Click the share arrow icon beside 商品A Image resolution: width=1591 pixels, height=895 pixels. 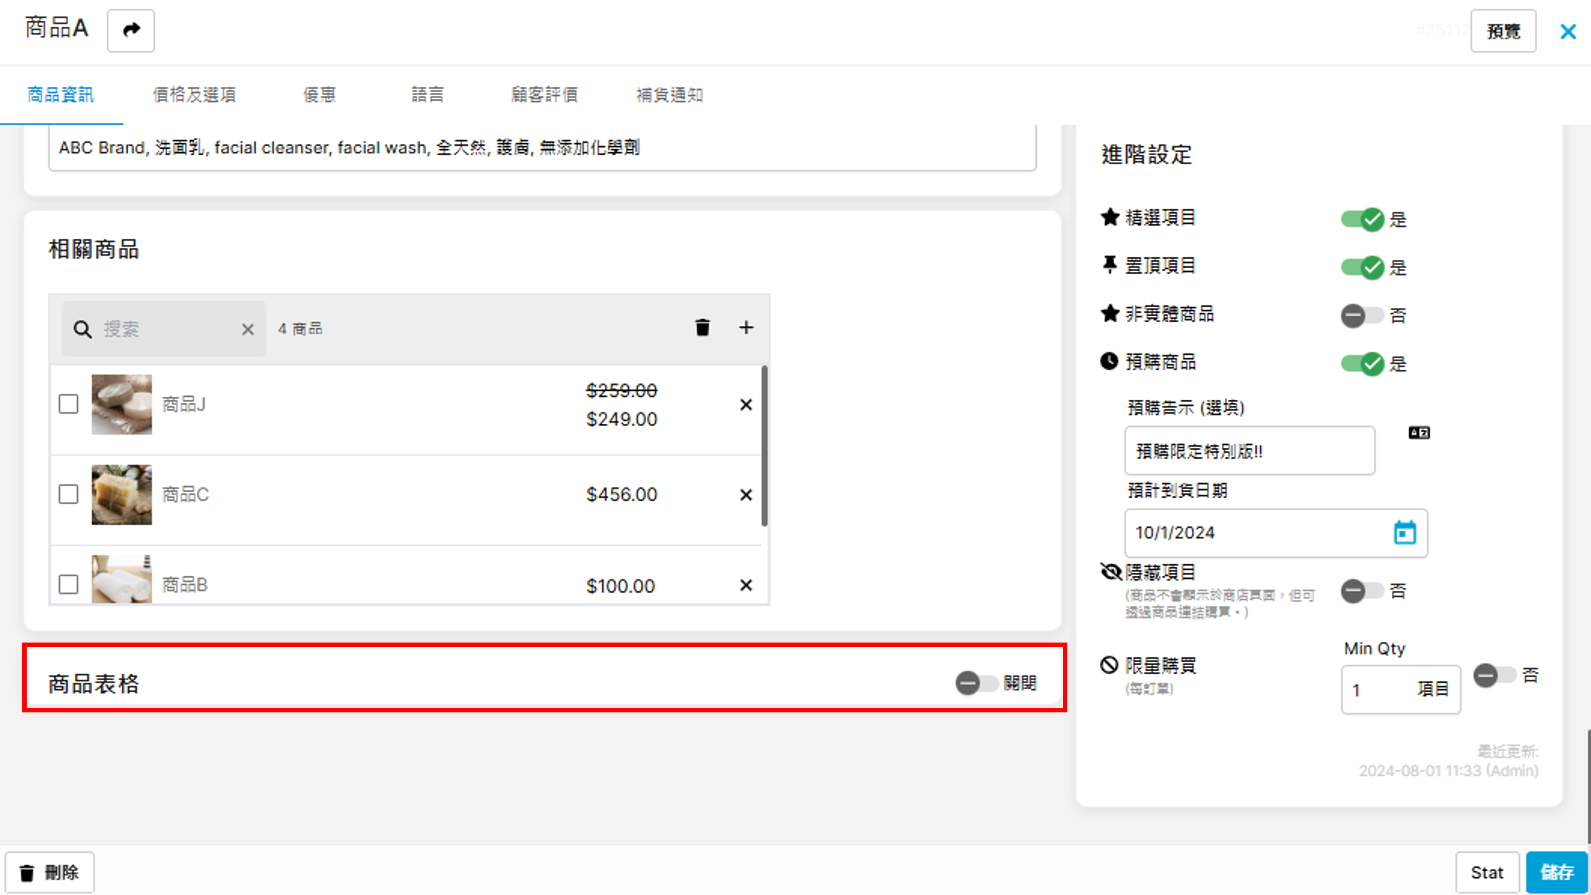coord(130,30)
